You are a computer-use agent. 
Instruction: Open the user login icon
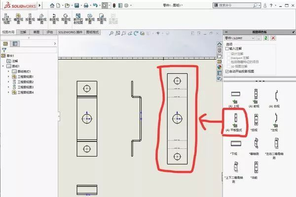tap(265, 5)
